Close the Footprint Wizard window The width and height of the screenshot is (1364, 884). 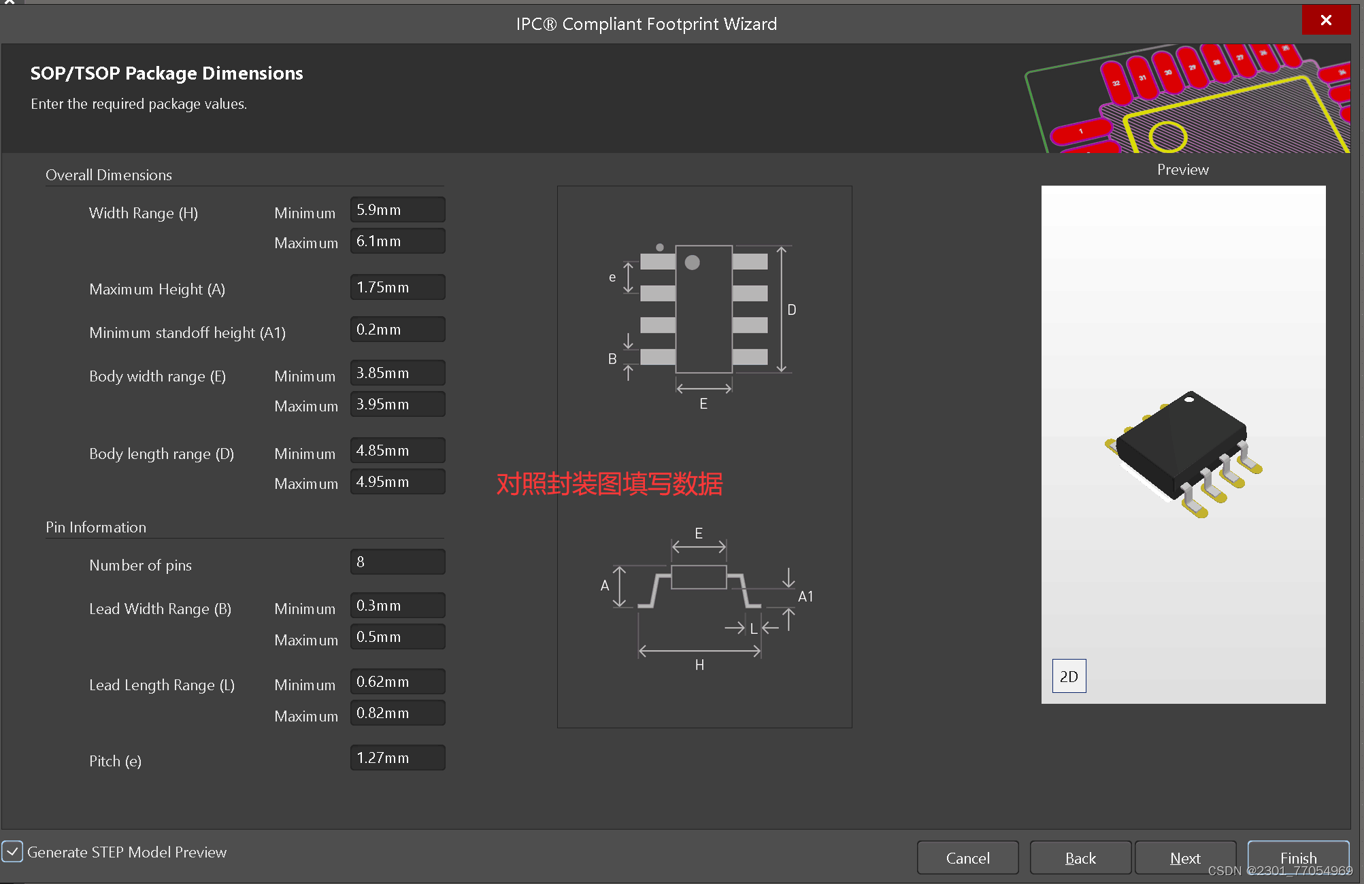coord(1325,20)
